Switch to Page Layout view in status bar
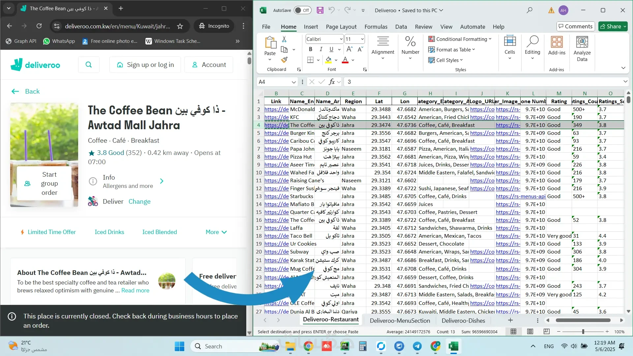The width and height of the screenshot is (633, 356). pos(530,332)
